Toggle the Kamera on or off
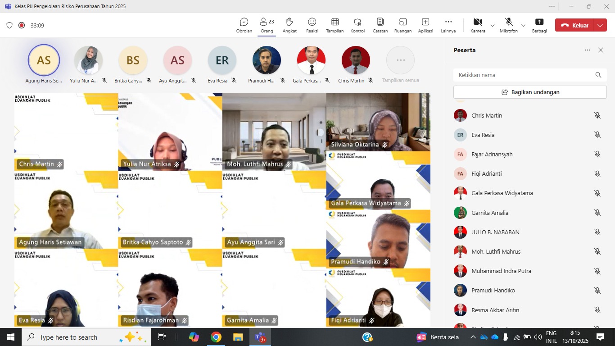The image size is (615, 346). pyautogui.click(x=478, y=25)
